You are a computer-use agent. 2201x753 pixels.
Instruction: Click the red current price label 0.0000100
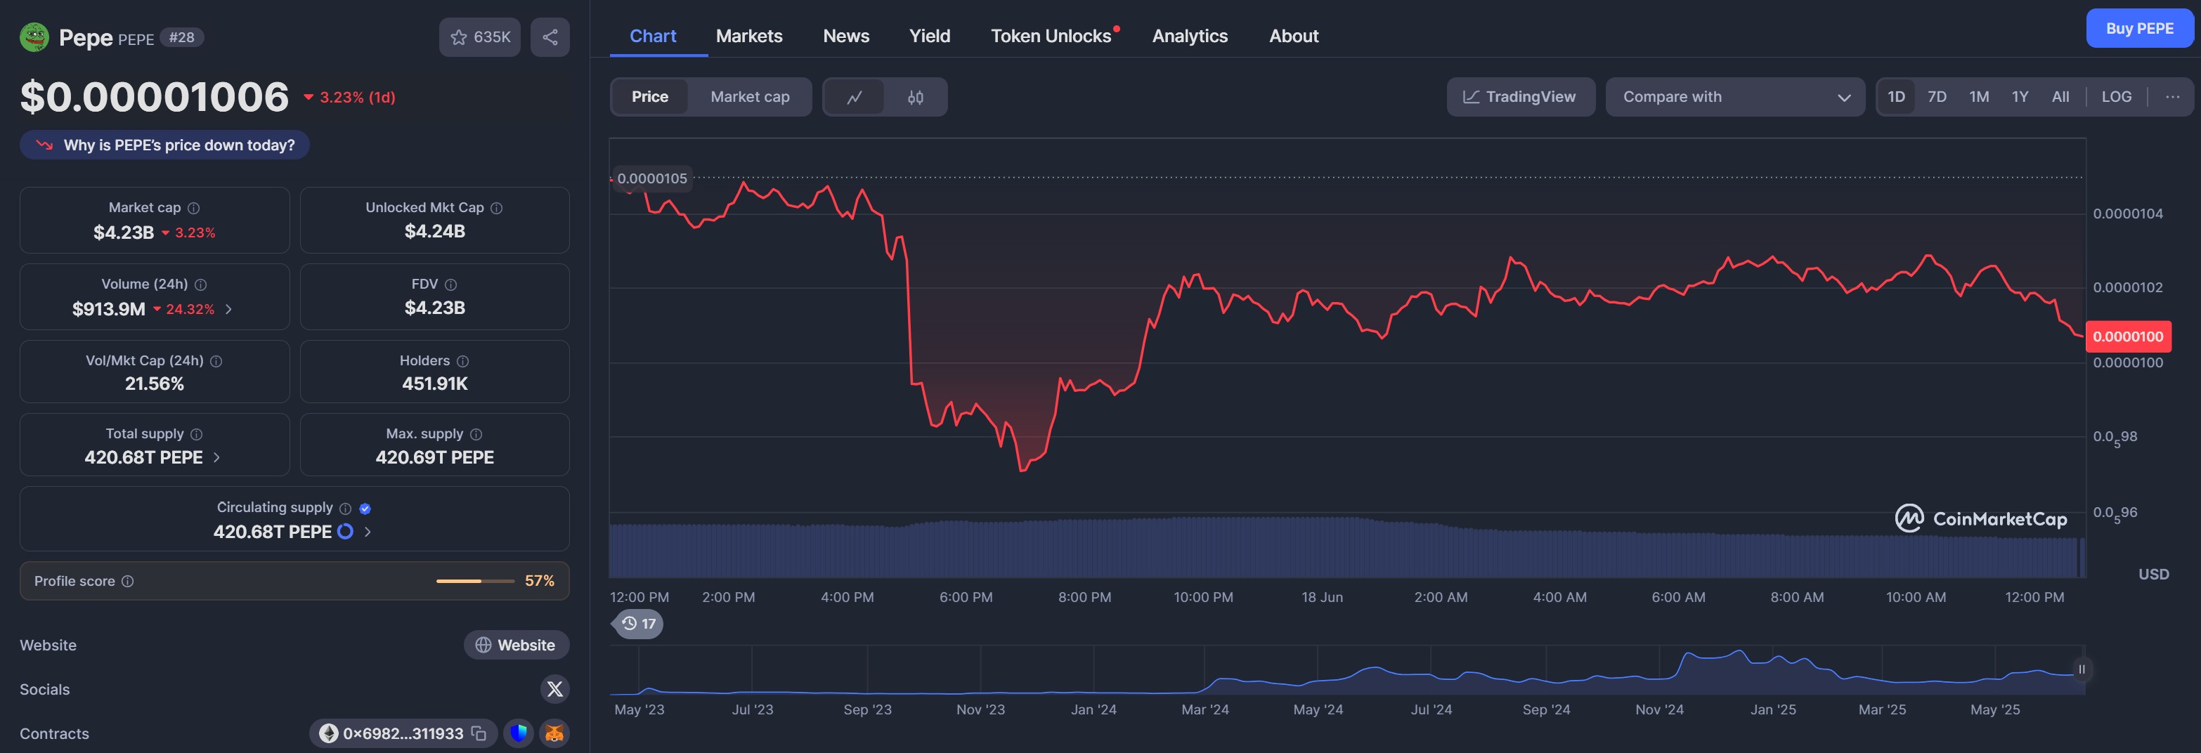2127,336
